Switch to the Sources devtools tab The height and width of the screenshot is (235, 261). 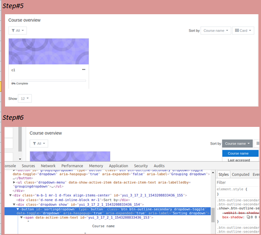tap(28, 166)
